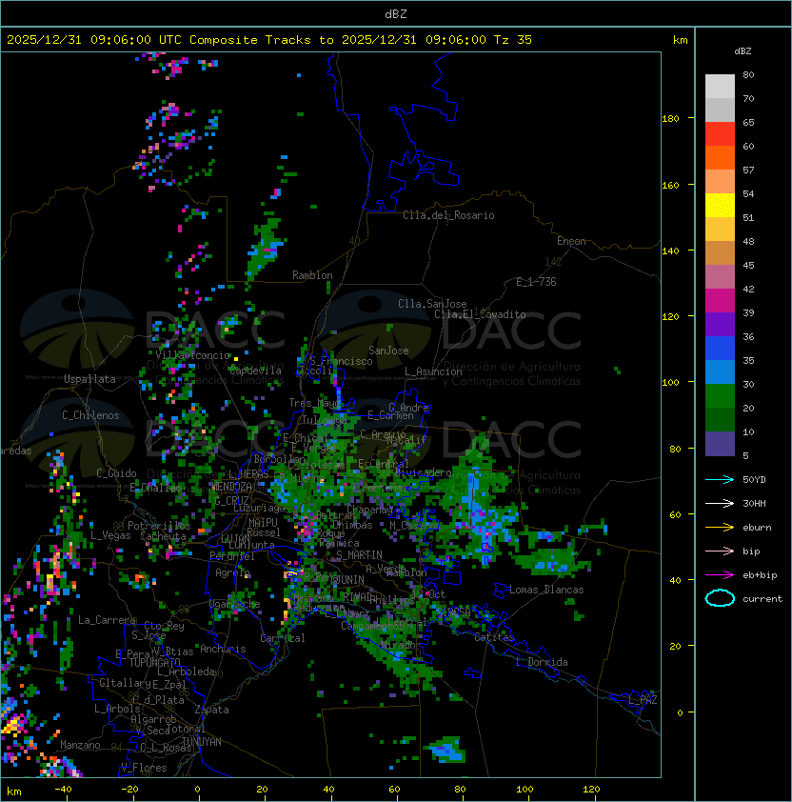
Task: Select the light blue 30-35 dBZ swatch
Action: (720, 371)
